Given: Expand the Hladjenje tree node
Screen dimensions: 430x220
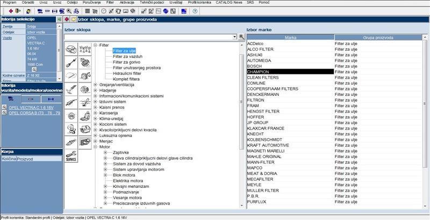Looking at the screenshot, I should point(96,90).
